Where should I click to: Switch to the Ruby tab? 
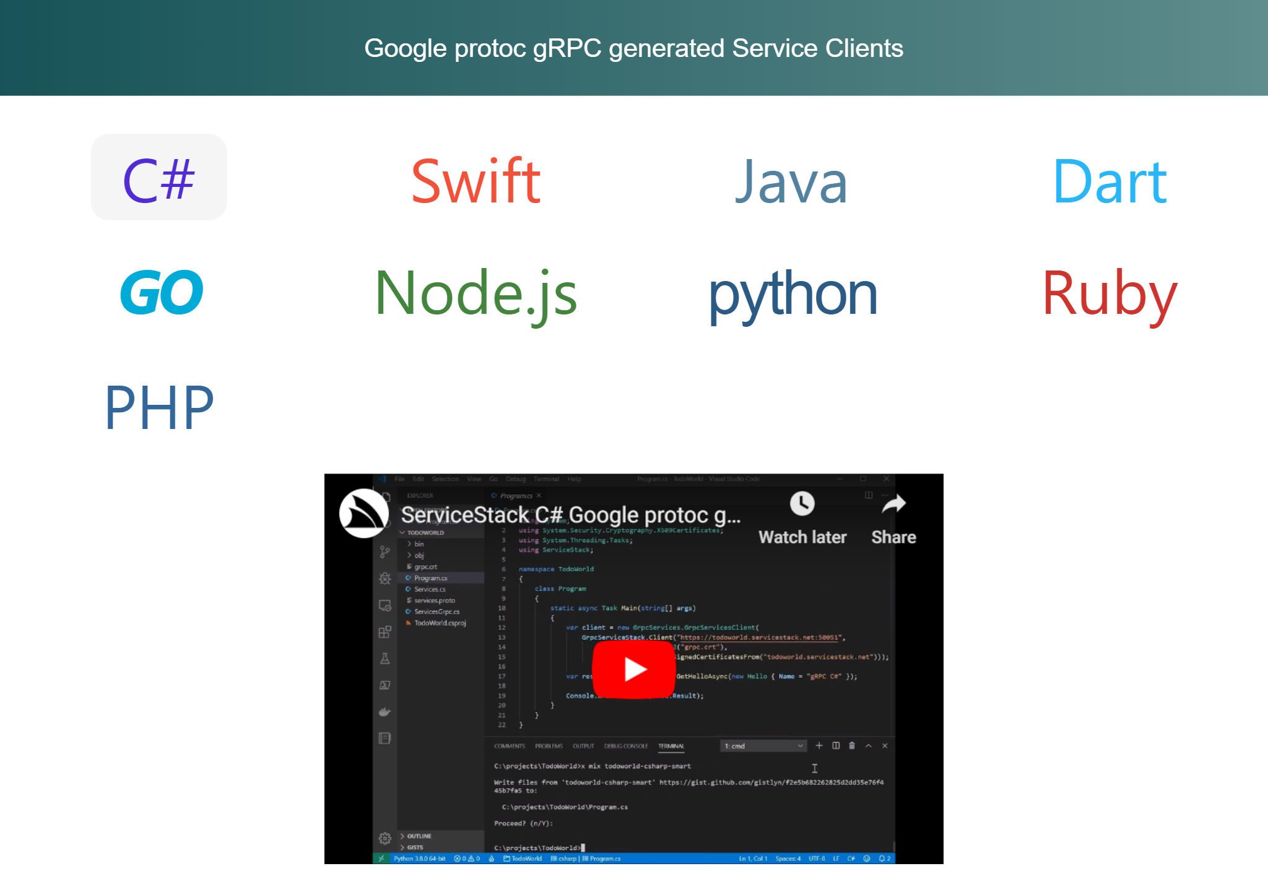coord(1109,293)
